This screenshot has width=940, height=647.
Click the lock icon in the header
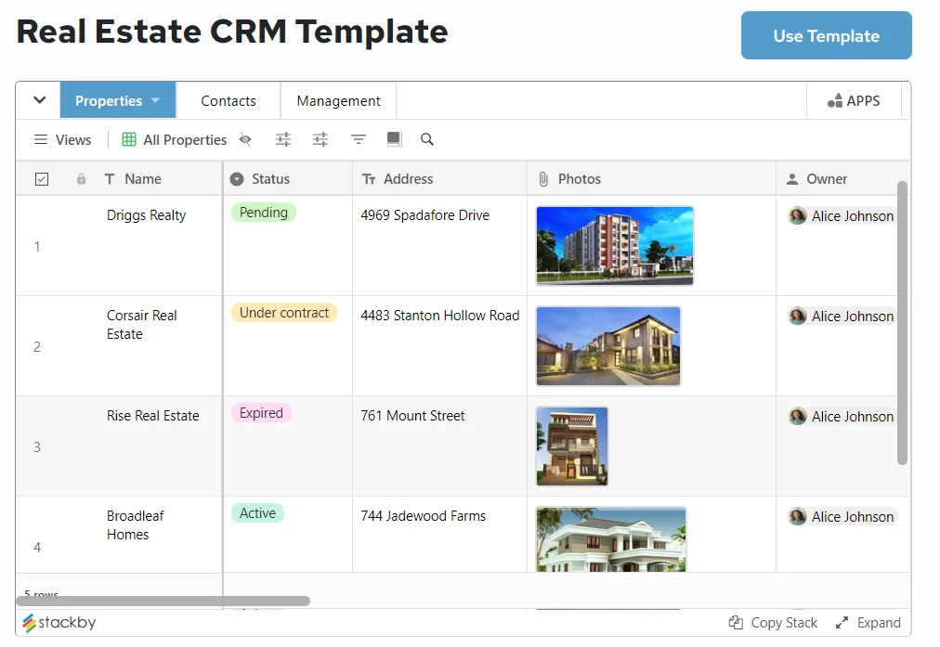click(81, 178)
